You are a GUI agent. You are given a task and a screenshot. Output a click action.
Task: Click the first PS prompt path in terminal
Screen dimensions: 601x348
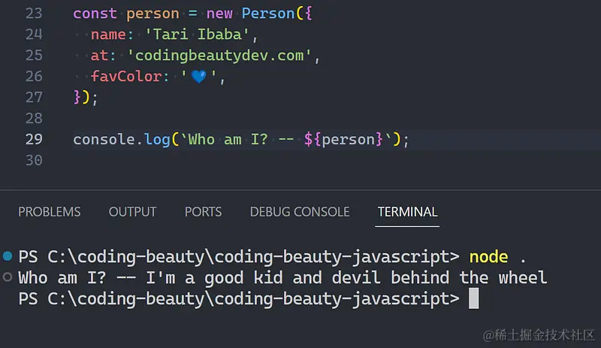point(253,257)
